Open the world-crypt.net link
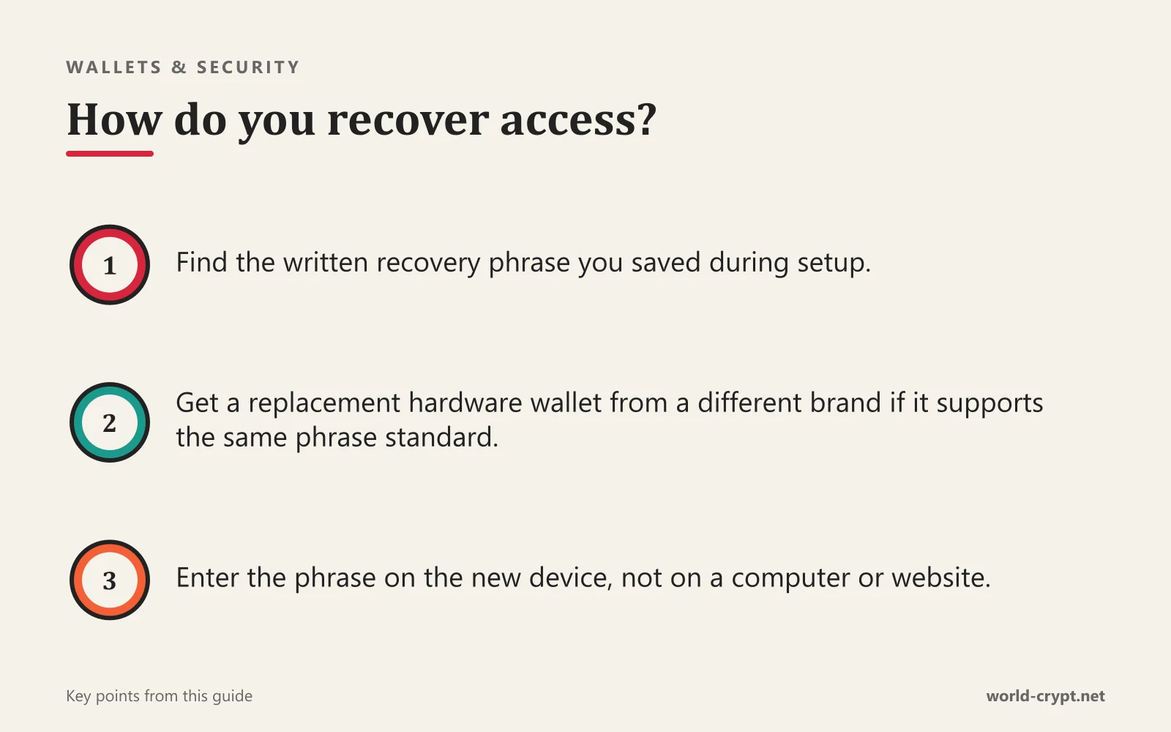Viewport: 1171px width, 732px height. tap(1045, 696)
